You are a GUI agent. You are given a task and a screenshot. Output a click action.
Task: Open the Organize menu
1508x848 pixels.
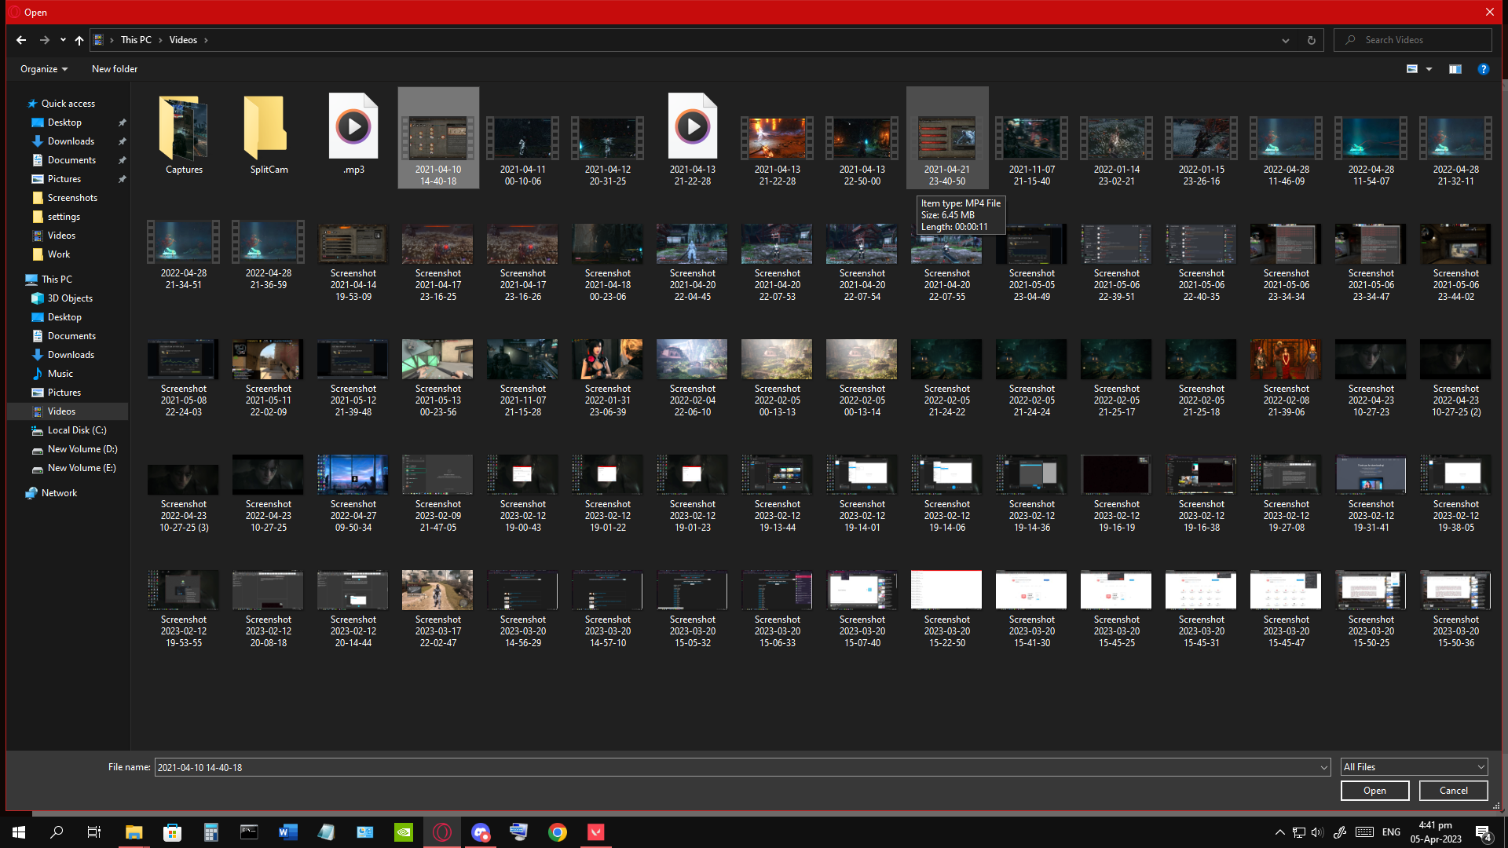tap(44, 69)
